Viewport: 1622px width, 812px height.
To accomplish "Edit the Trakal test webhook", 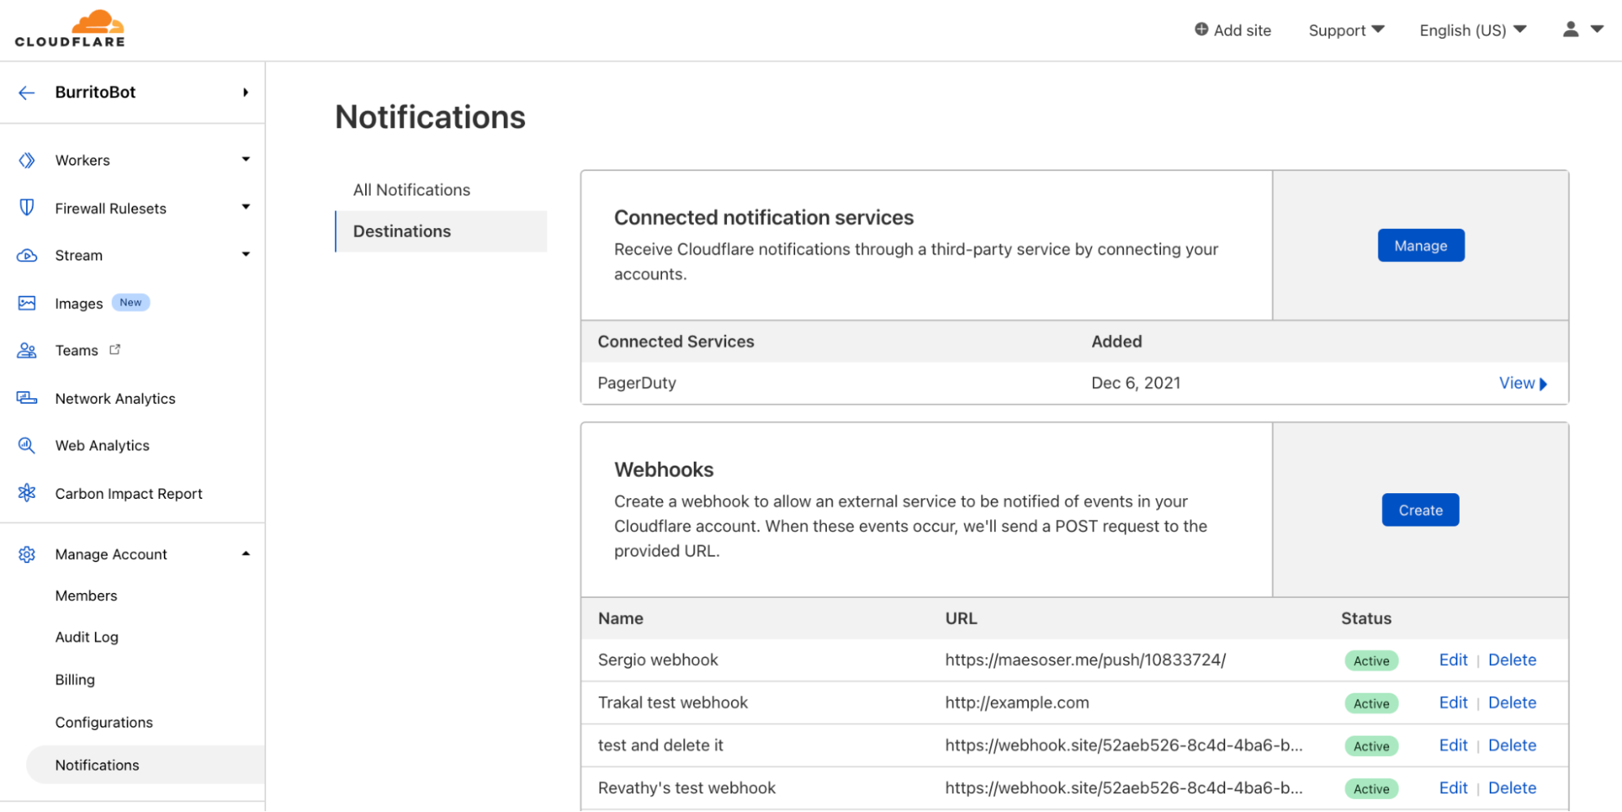I will click(x=1453, y=702).
